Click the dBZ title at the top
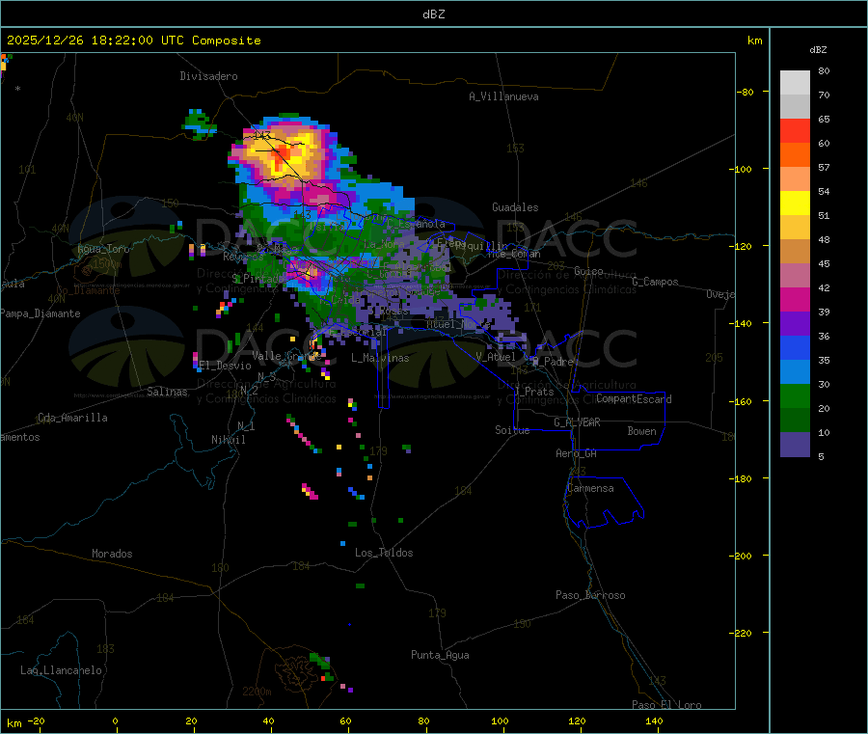 (433, 14)
